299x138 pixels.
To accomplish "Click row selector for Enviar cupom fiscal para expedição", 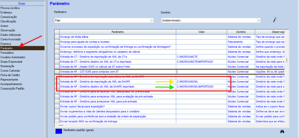I will coord(57,106).
